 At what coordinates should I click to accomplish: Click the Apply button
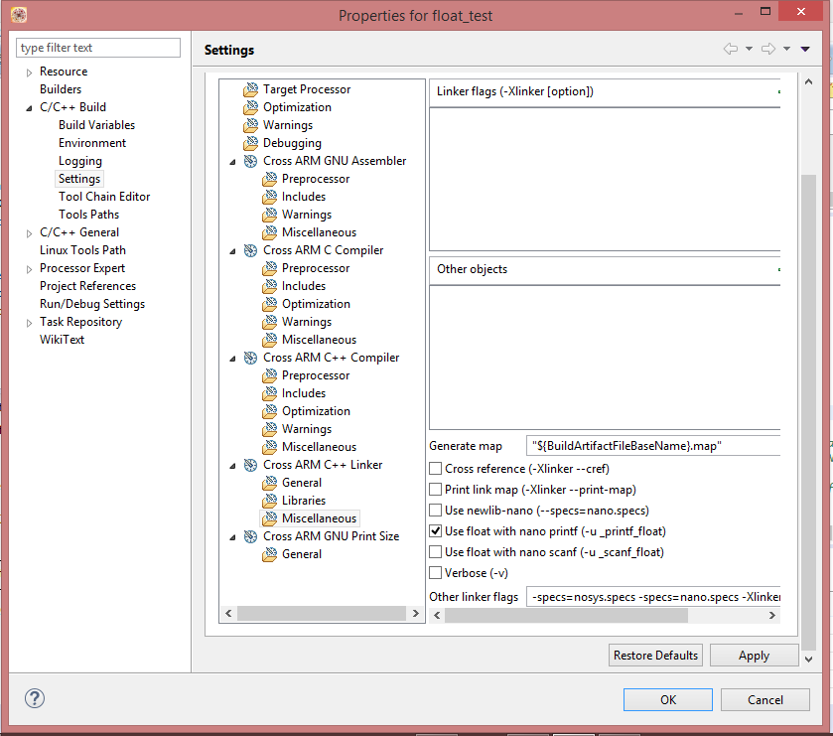click(754, 656)
